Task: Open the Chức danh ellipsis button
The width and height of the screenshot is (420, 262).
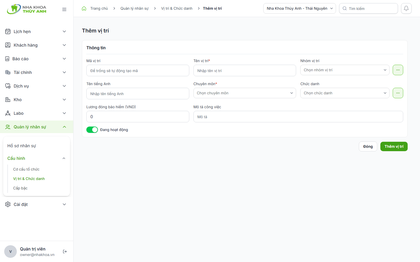Action: coord(398,93)
